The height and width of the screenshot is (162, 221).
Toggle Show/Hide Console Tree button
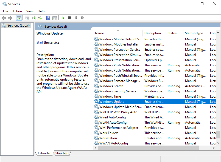19,18
